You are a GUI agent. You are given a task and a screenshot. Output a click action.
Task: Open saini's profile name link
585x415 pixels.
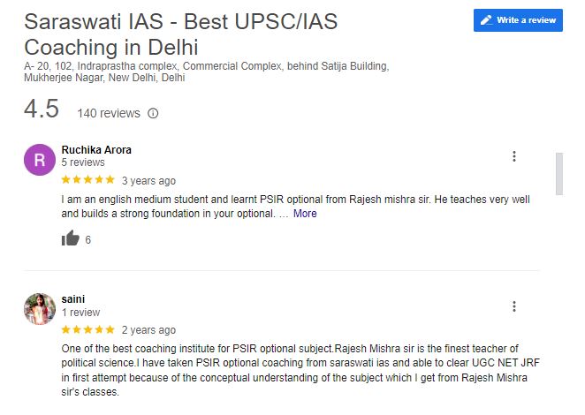pyautogui.click(x=73, y=299)
